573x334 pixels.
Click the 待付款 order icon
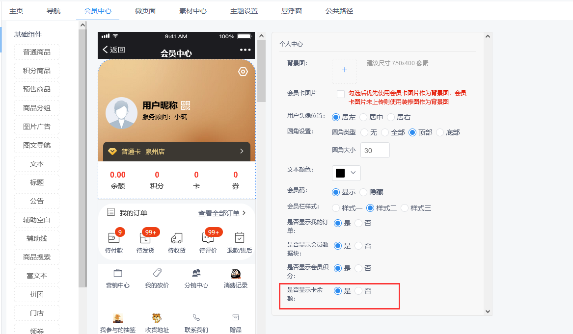[113, 238]
